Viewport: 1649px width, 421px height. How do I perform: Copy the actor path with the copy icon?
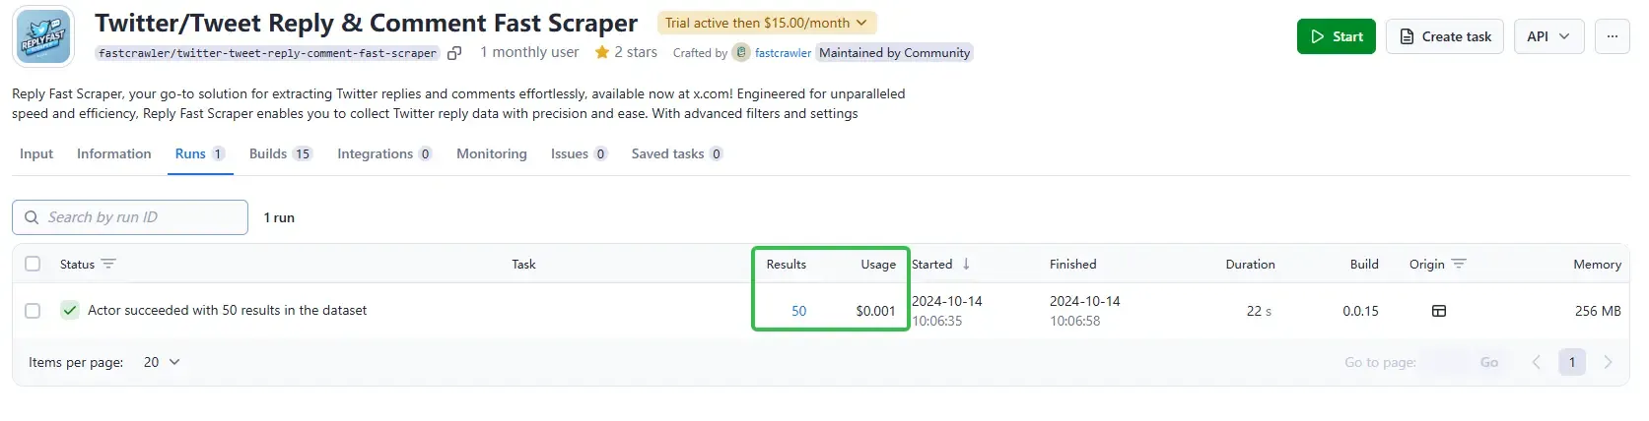454,53
